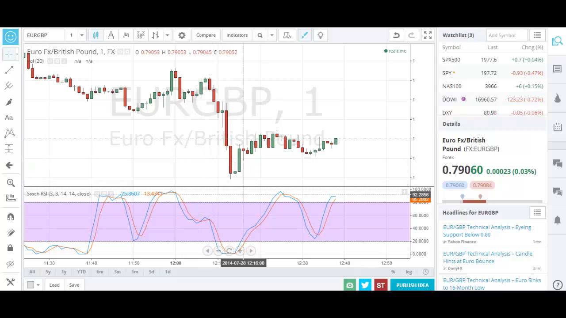The height and width of the screenshot is (318, 566).
Task: Share chart to StockTwits ST icon
Action: (x=380, y=285)
